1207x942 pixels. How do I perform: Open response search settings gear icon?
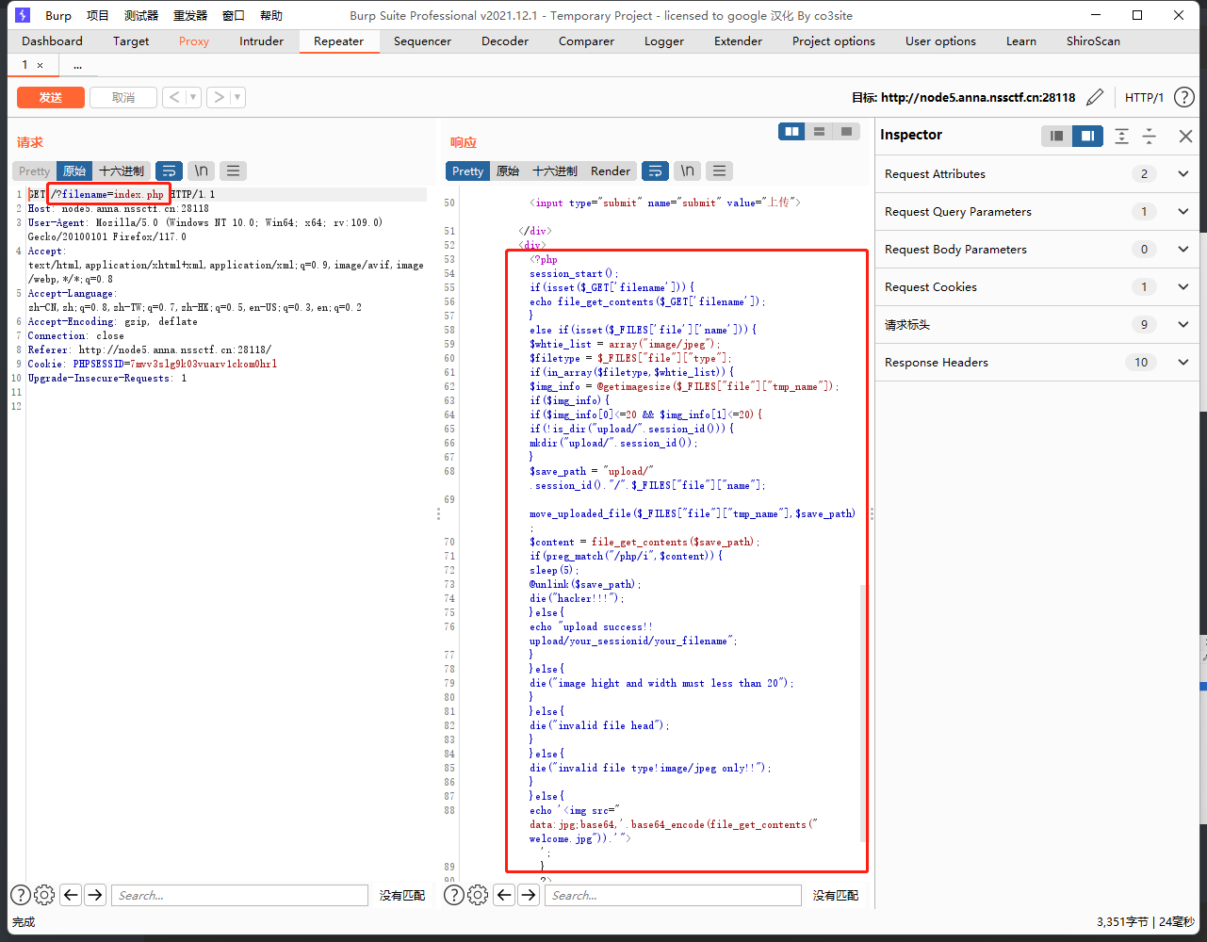tap(478, 895)
